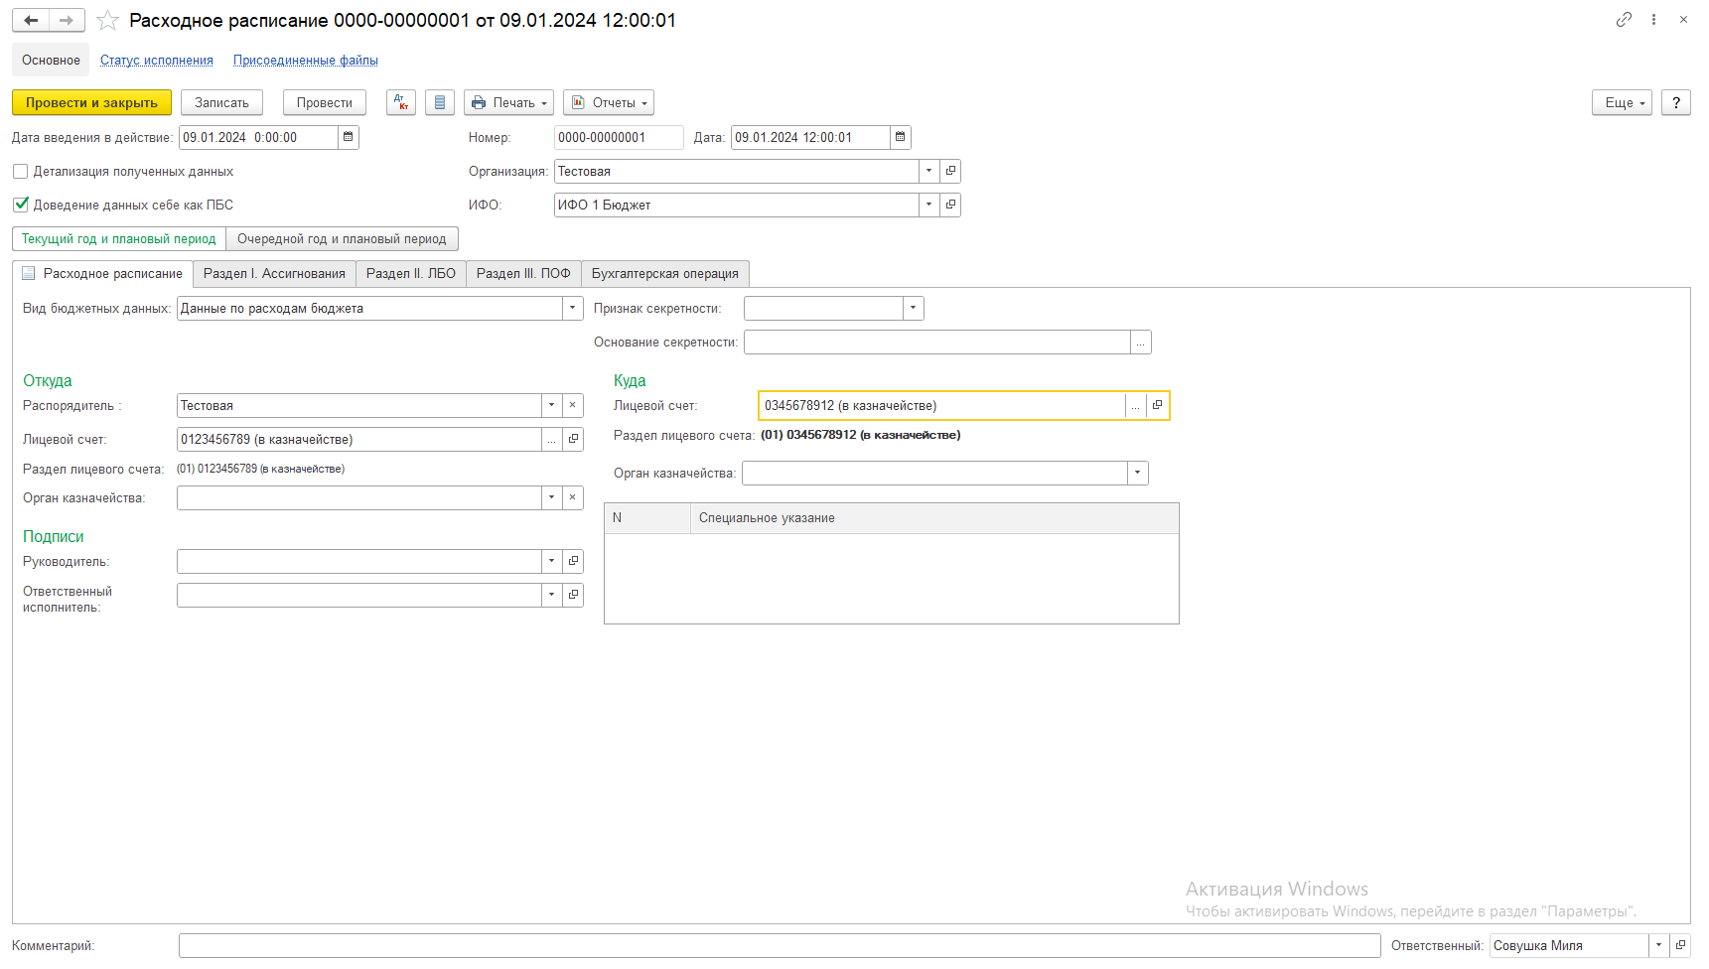The width and height of the screenshot is (1709, 969).
Task: Expand Признак секретности dropdown
Action: pos(914,308)
